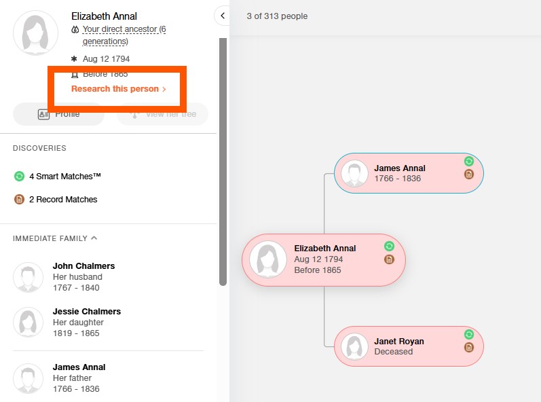Image resolution: width=541 pixels, height=402 pixels.
Task: Select Janet Royan card in tree
Action: pos(408,346)
